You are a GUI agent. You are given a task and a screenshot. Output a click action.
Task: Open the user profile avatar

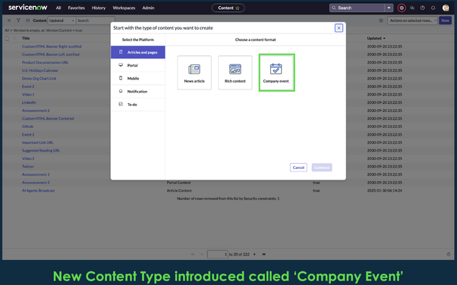446,8
